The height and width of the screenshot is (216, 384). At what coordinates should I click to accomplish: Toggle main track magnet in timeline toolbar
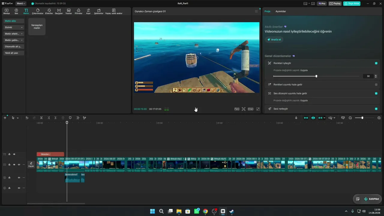306,118
